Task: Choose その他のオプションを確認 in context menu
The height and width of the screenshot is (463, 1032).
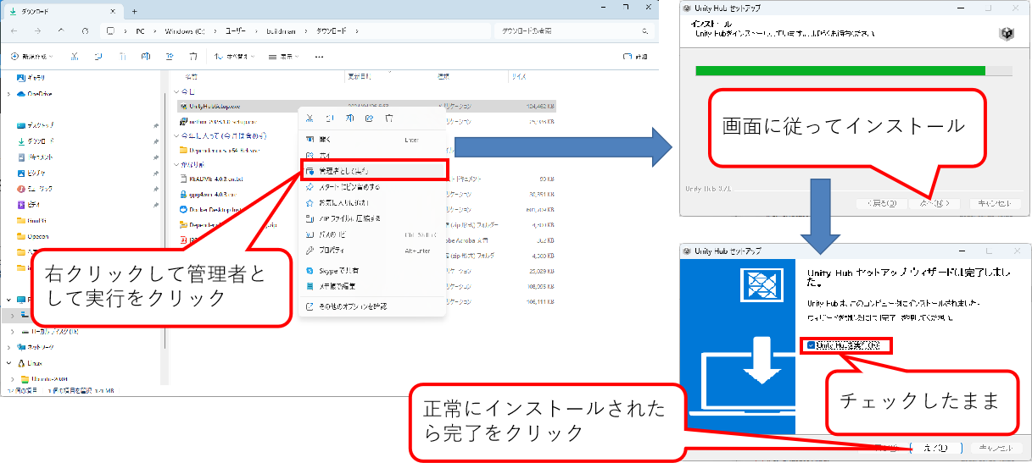Action: click(x=371, y=306)
